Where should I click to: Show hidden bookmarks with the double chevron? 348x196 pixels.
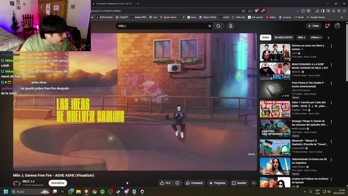[342, 17]
